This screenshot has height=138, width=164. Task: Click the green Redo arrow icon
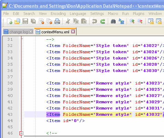point(103,22)
